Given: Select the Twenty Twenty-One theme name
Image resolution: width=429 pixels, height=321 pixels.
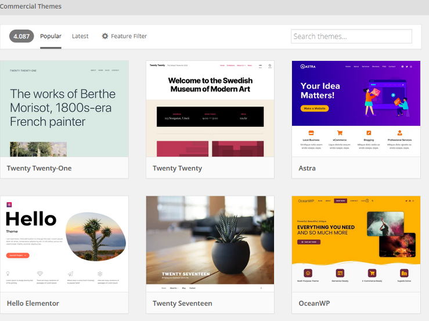Looking at the screenshot, I should (39, 168).
